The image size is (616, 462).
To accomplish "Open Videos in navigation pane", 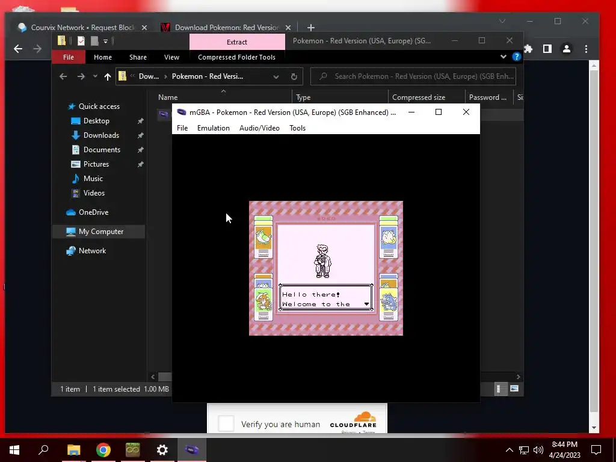I will coord(94,193).
